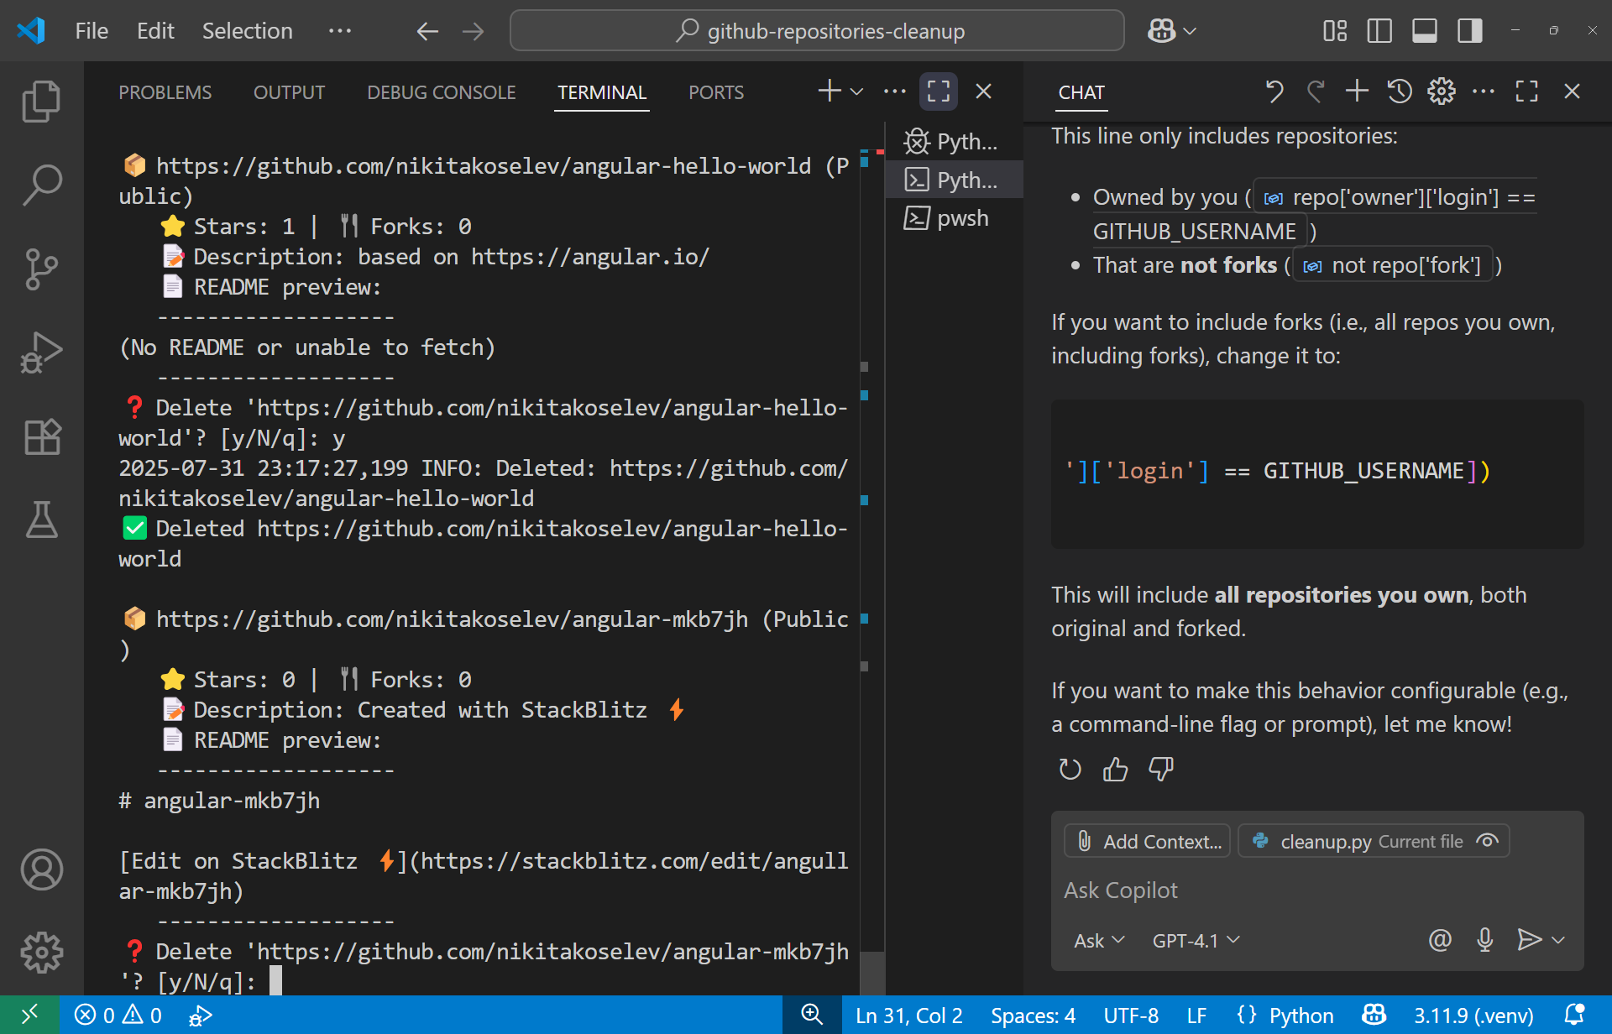Focus the Ask Copilot input field

pos(1317,890)
